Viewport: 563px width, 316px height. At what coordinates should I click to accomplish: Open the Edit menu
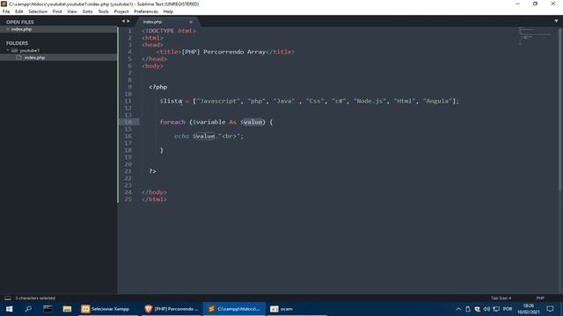[x=19, y=11]
